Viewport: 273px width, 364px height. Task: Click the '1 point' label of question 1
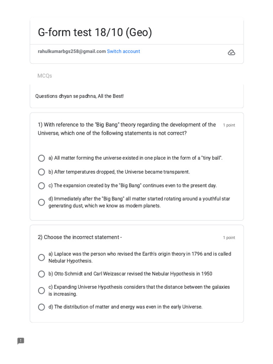[229, 125]
